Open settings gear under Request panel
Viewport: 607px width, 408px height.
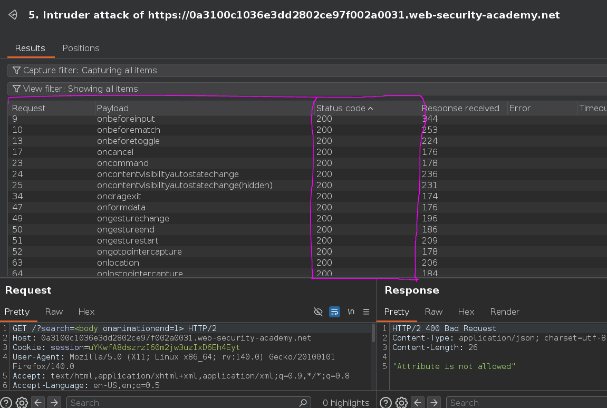(x=22, y=403)
